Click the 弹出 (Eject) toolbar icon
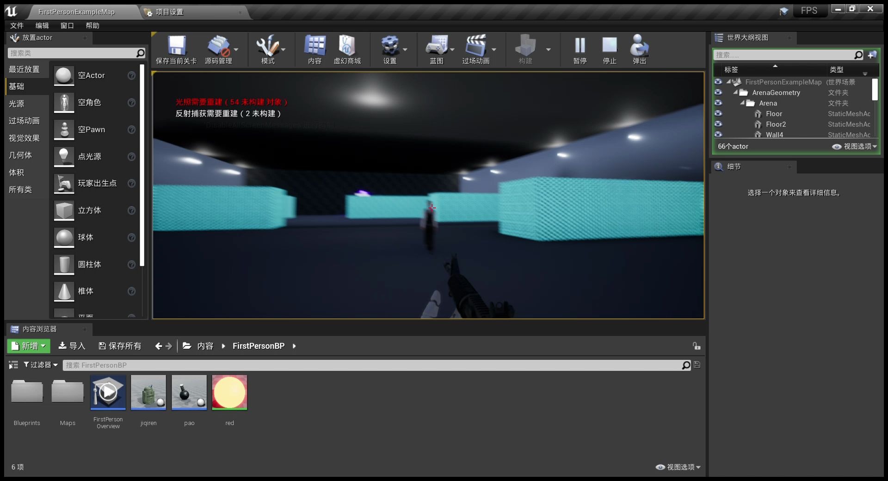 pyautogui.click(x=639, y=49)
